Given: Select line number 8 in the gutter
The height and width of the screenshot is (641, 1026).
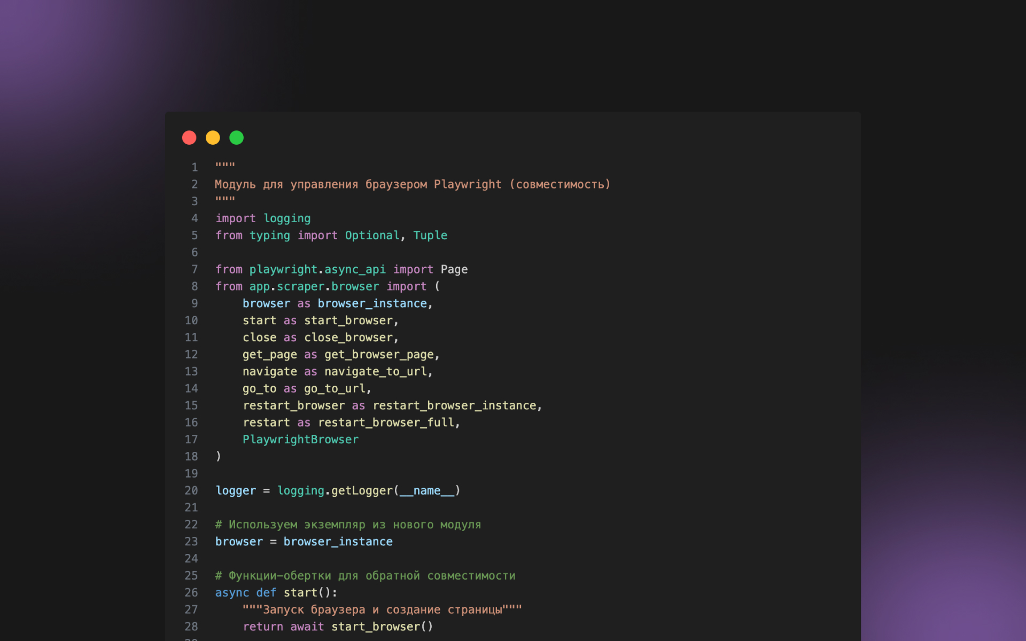Looking at the screenshot, I should [194, 286].
